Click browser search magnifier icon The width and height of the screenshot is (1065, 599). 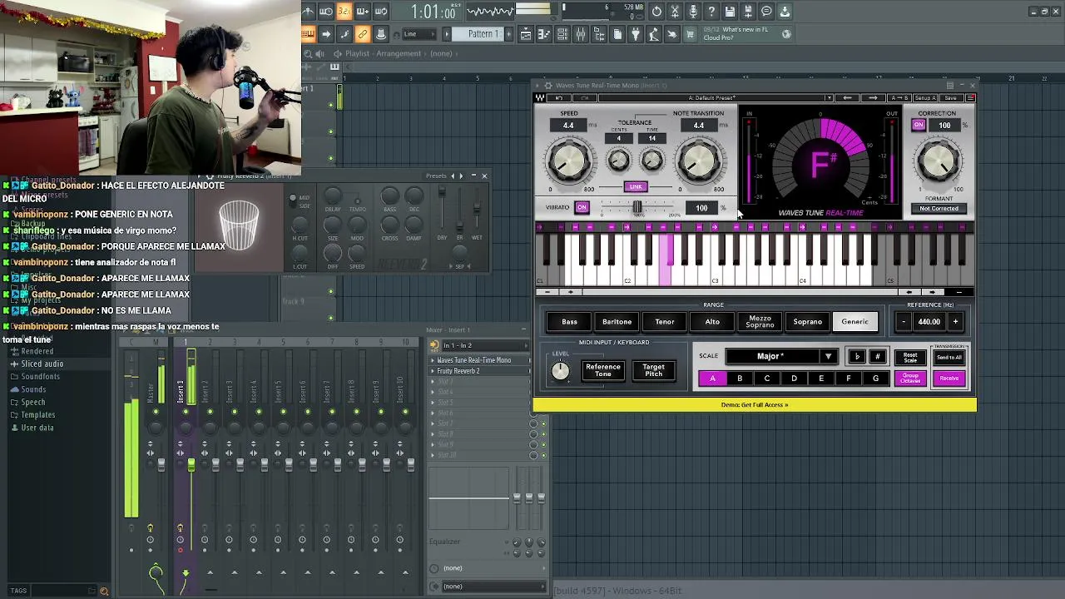tap(104, 591)
